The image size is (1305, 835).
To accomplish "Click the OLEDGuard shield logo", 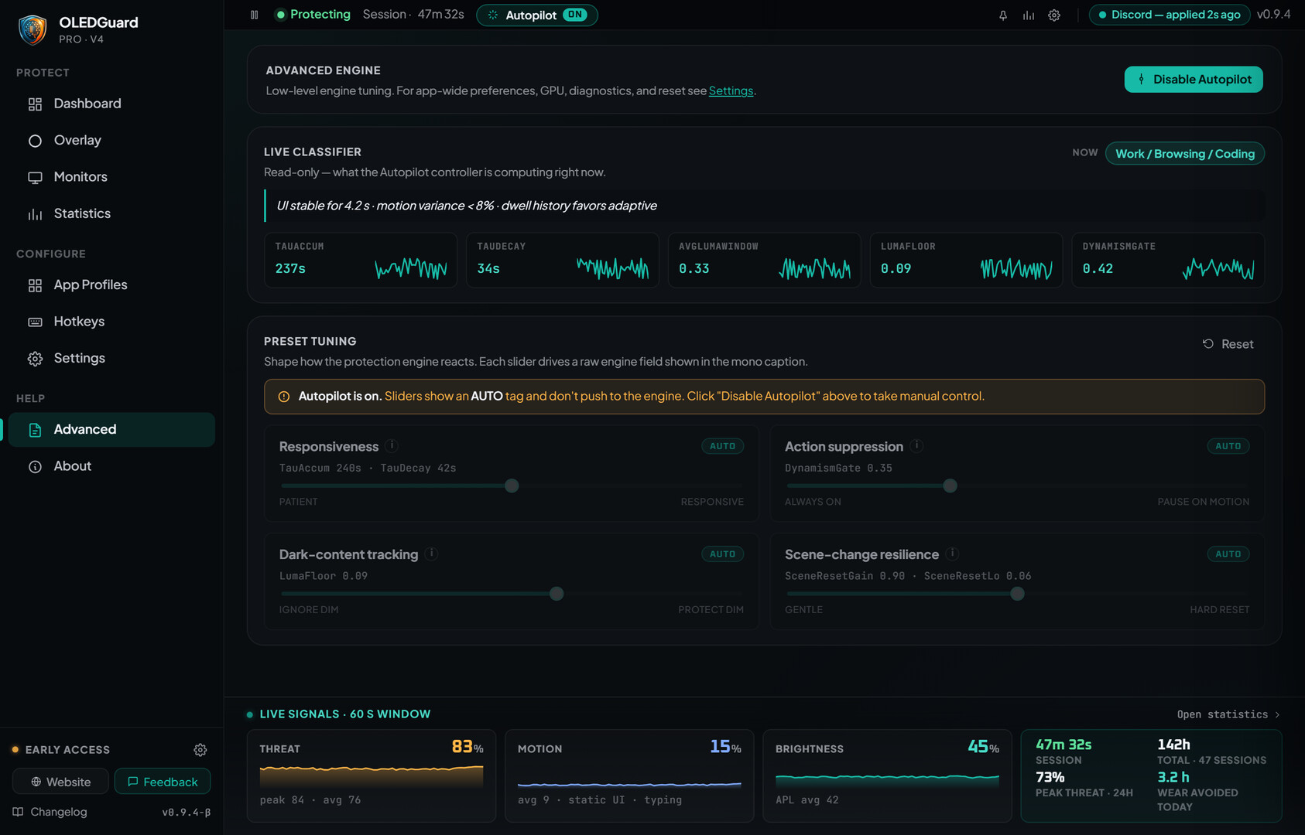I will pyautogui.click(x=33, y=29).
